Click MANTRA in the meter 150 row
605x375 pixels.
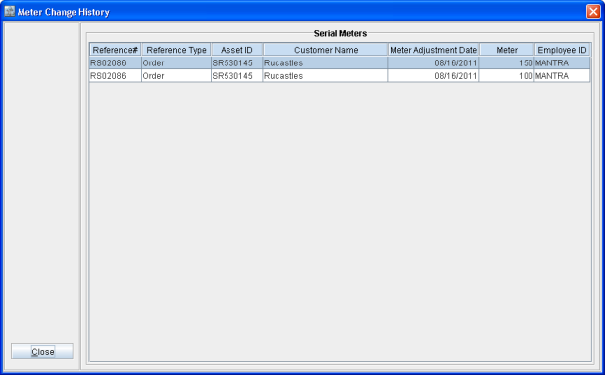562,62
